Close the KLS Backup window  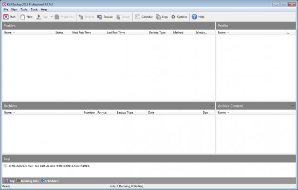(x=292, y=4)
